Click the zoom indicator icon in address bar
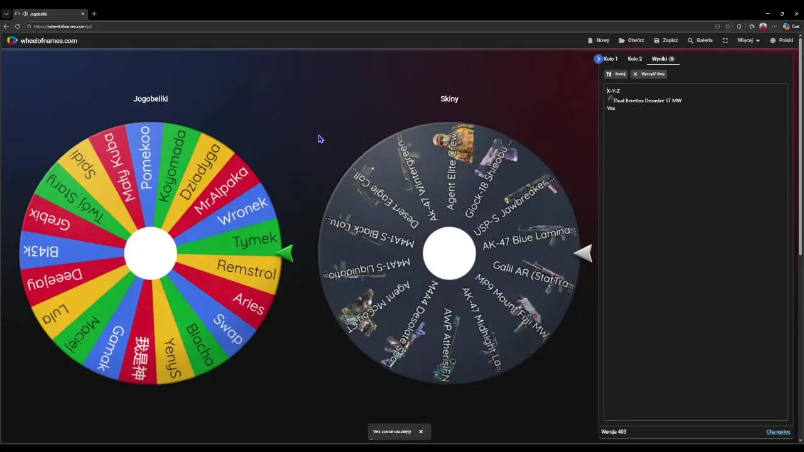Image resolution: width=804 pixels, height=452 pixels. click(x=717, y=26)
